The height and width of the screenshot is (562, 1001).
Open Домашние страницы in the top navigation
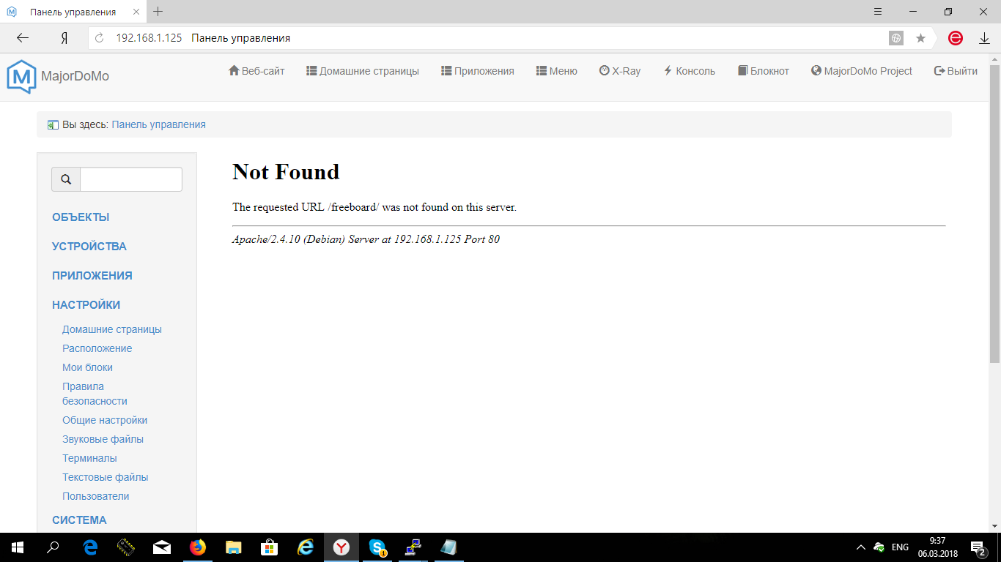pyautogui.click(x=363, y=71)
